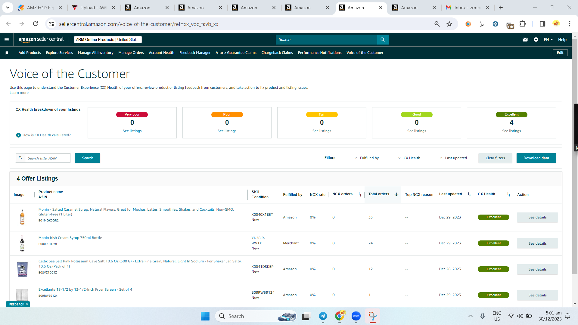Click the Amazon Seller Central logo
This screenshot has width=578, height=325.
[x=41, y=39]
